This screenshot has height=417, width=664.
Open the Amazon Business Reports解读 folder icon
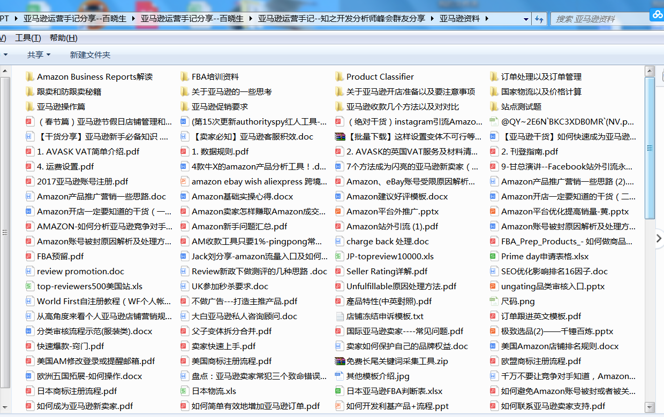pyautogui.click(x=30, y=76)
